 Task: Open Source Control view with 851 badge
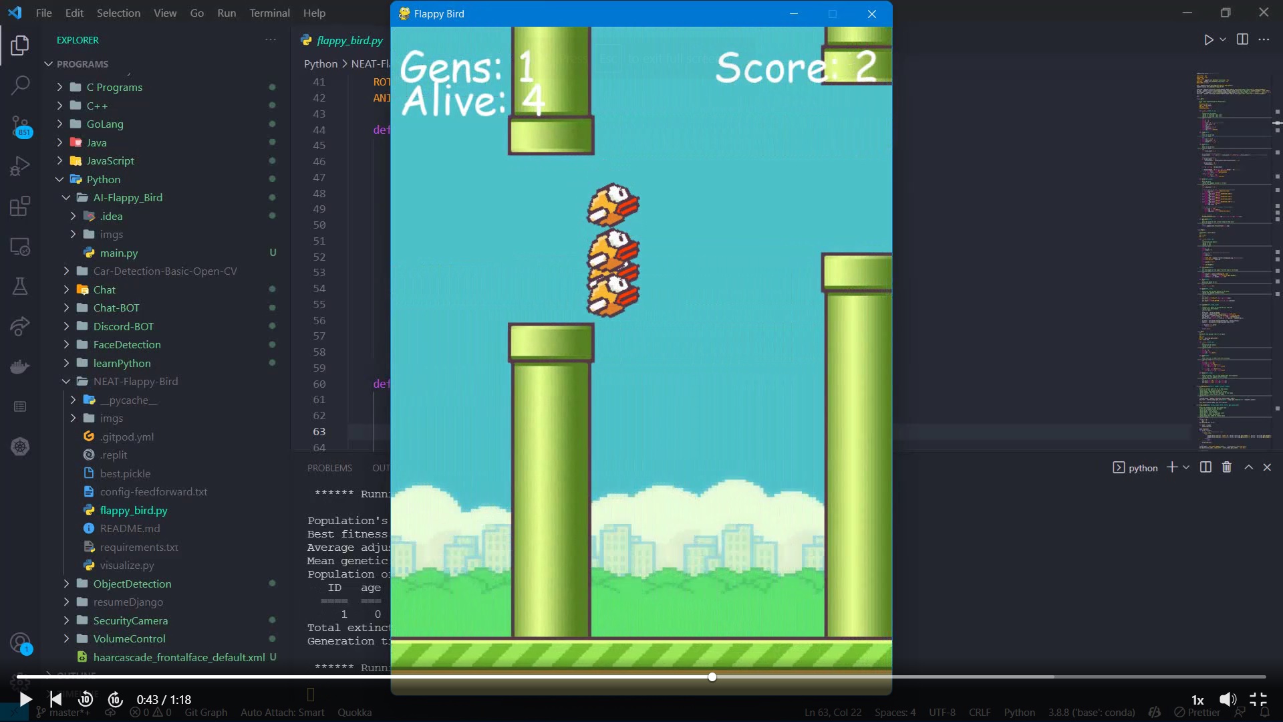coord(20,125)
